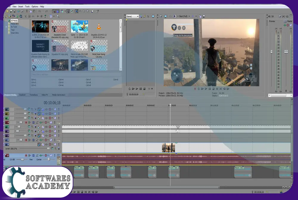Switch to the Explorer tab

click(22, 95)
